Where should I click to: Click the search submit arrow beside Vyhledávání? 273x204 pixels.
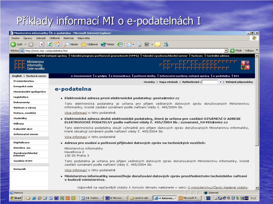pyautogui.click(x=220, y=82)
